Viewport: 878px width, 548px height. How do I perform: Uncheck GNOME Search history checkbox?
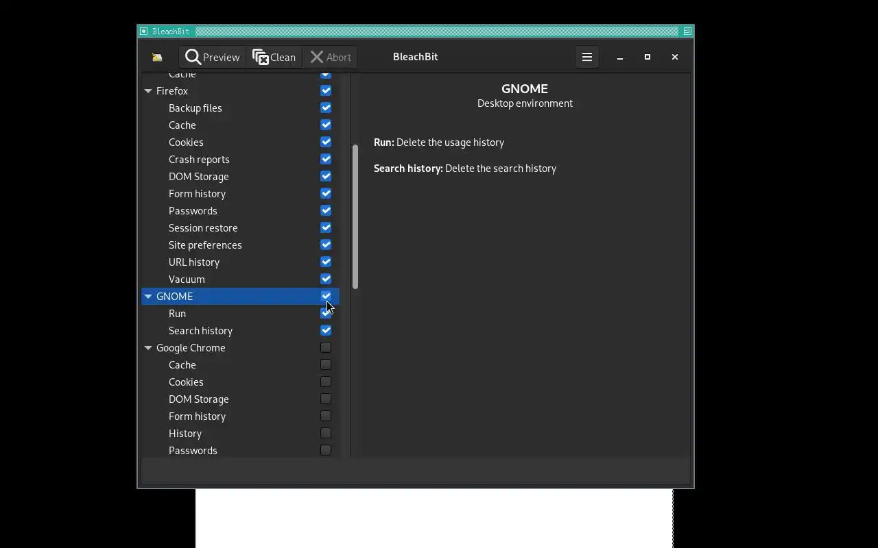click(326, 330)
